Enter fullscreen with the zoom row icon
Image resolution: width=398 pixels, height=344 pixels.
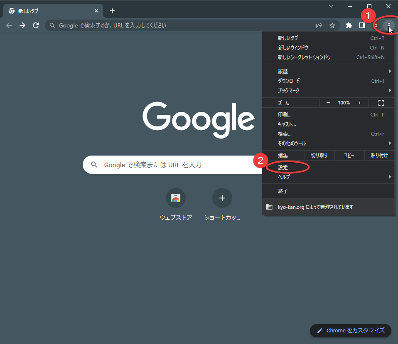click(x=381, y=103)
